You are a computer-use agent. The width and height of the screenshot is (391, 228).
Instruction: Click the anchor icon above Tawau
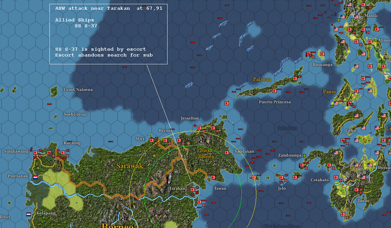(209, 175)
